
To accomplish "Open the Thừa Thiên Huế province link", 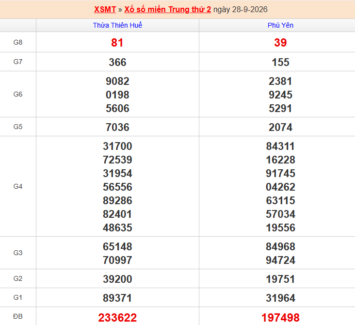I will click(x=117, y=25).
